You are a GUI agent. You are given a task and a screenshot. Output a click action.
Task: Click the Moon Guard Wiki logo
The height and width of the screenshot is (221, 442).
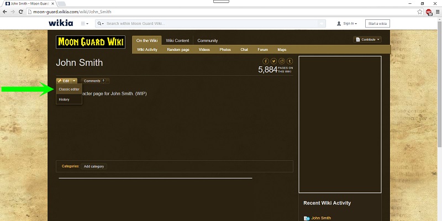[x=91, y=42]
